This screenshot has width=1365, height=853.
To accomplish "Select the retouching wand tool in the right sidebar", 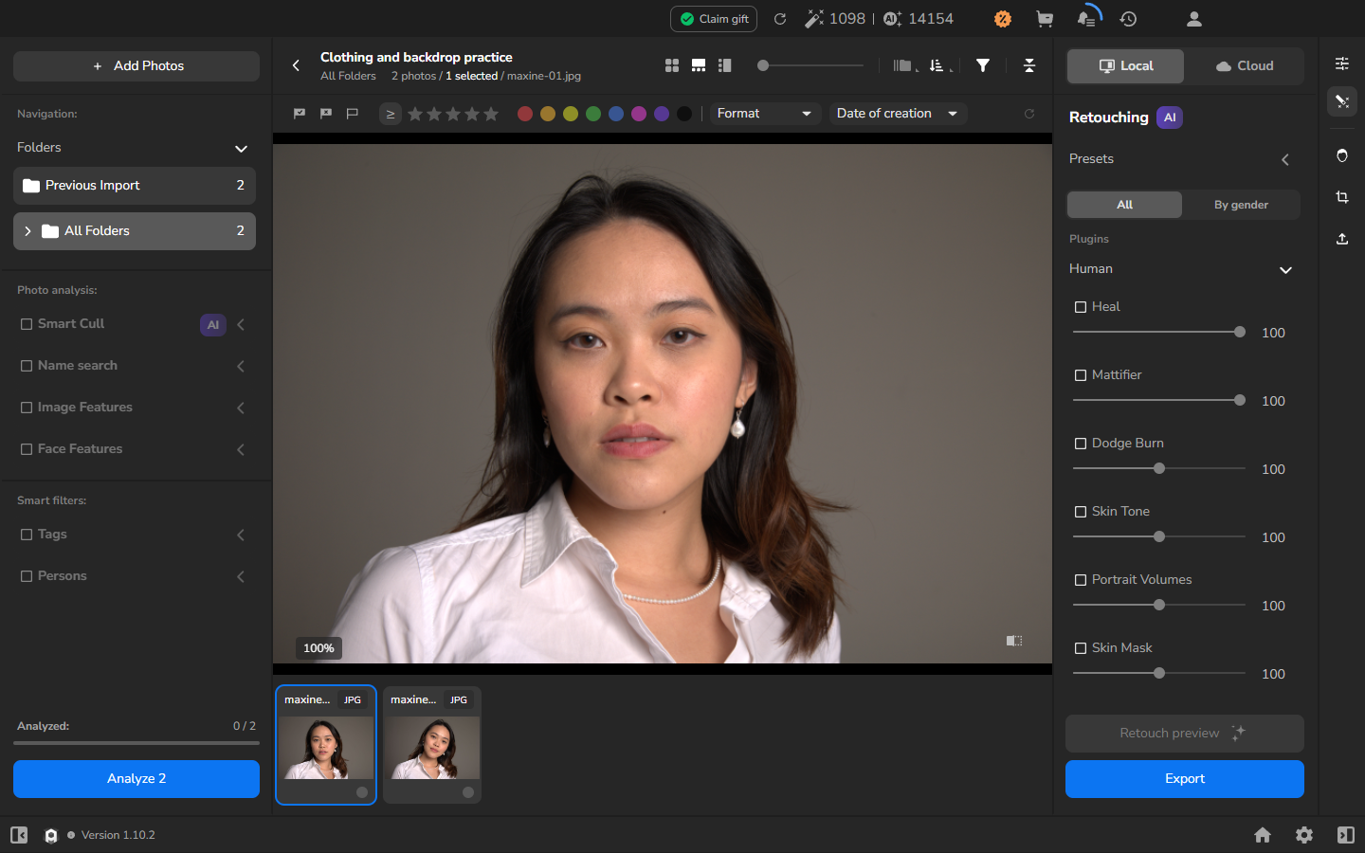I will 1342,101.
